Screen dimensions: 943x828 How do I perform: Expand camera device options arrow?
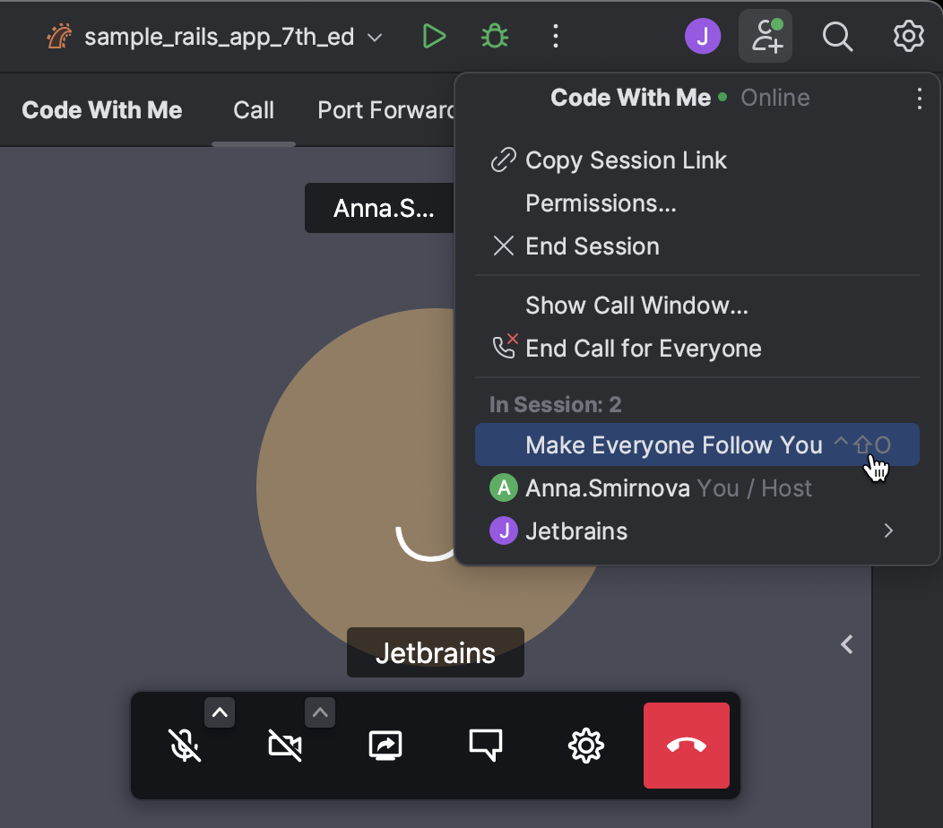(x=320, y=712)
